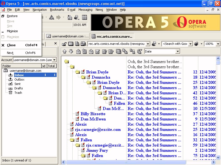Click the second envelope reply icon
The width and height of the screenshot is (221, 165).
click(91, 51)
